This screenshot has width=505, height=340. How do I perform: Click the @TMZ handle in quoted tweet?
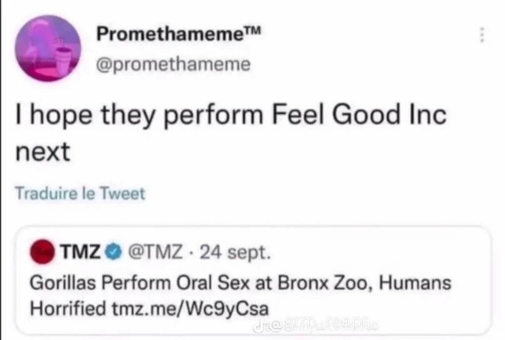click(x=156, y=252)
